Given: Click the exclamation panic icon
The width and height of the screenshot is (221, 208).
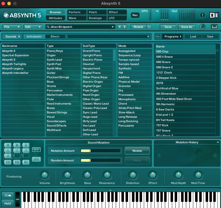Looking at the screenshot, I should tap(202, 15).
